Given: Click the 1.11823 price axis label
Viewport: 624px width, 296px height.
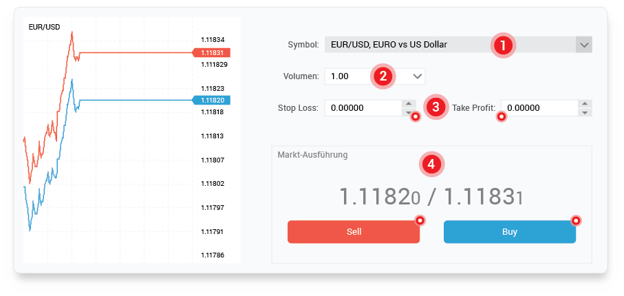Looking at the screenshot, I should [x=213, y=88].
